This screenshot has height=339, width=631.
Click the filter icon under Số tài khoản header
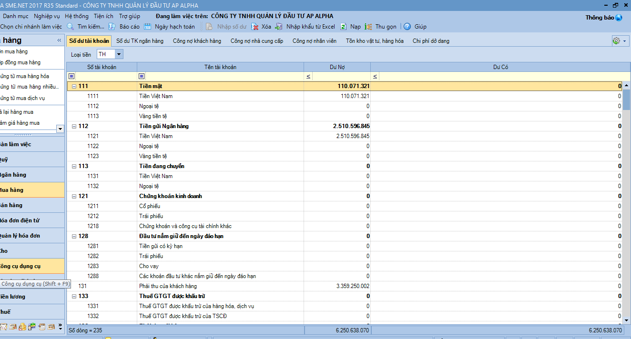click(71, 76)
